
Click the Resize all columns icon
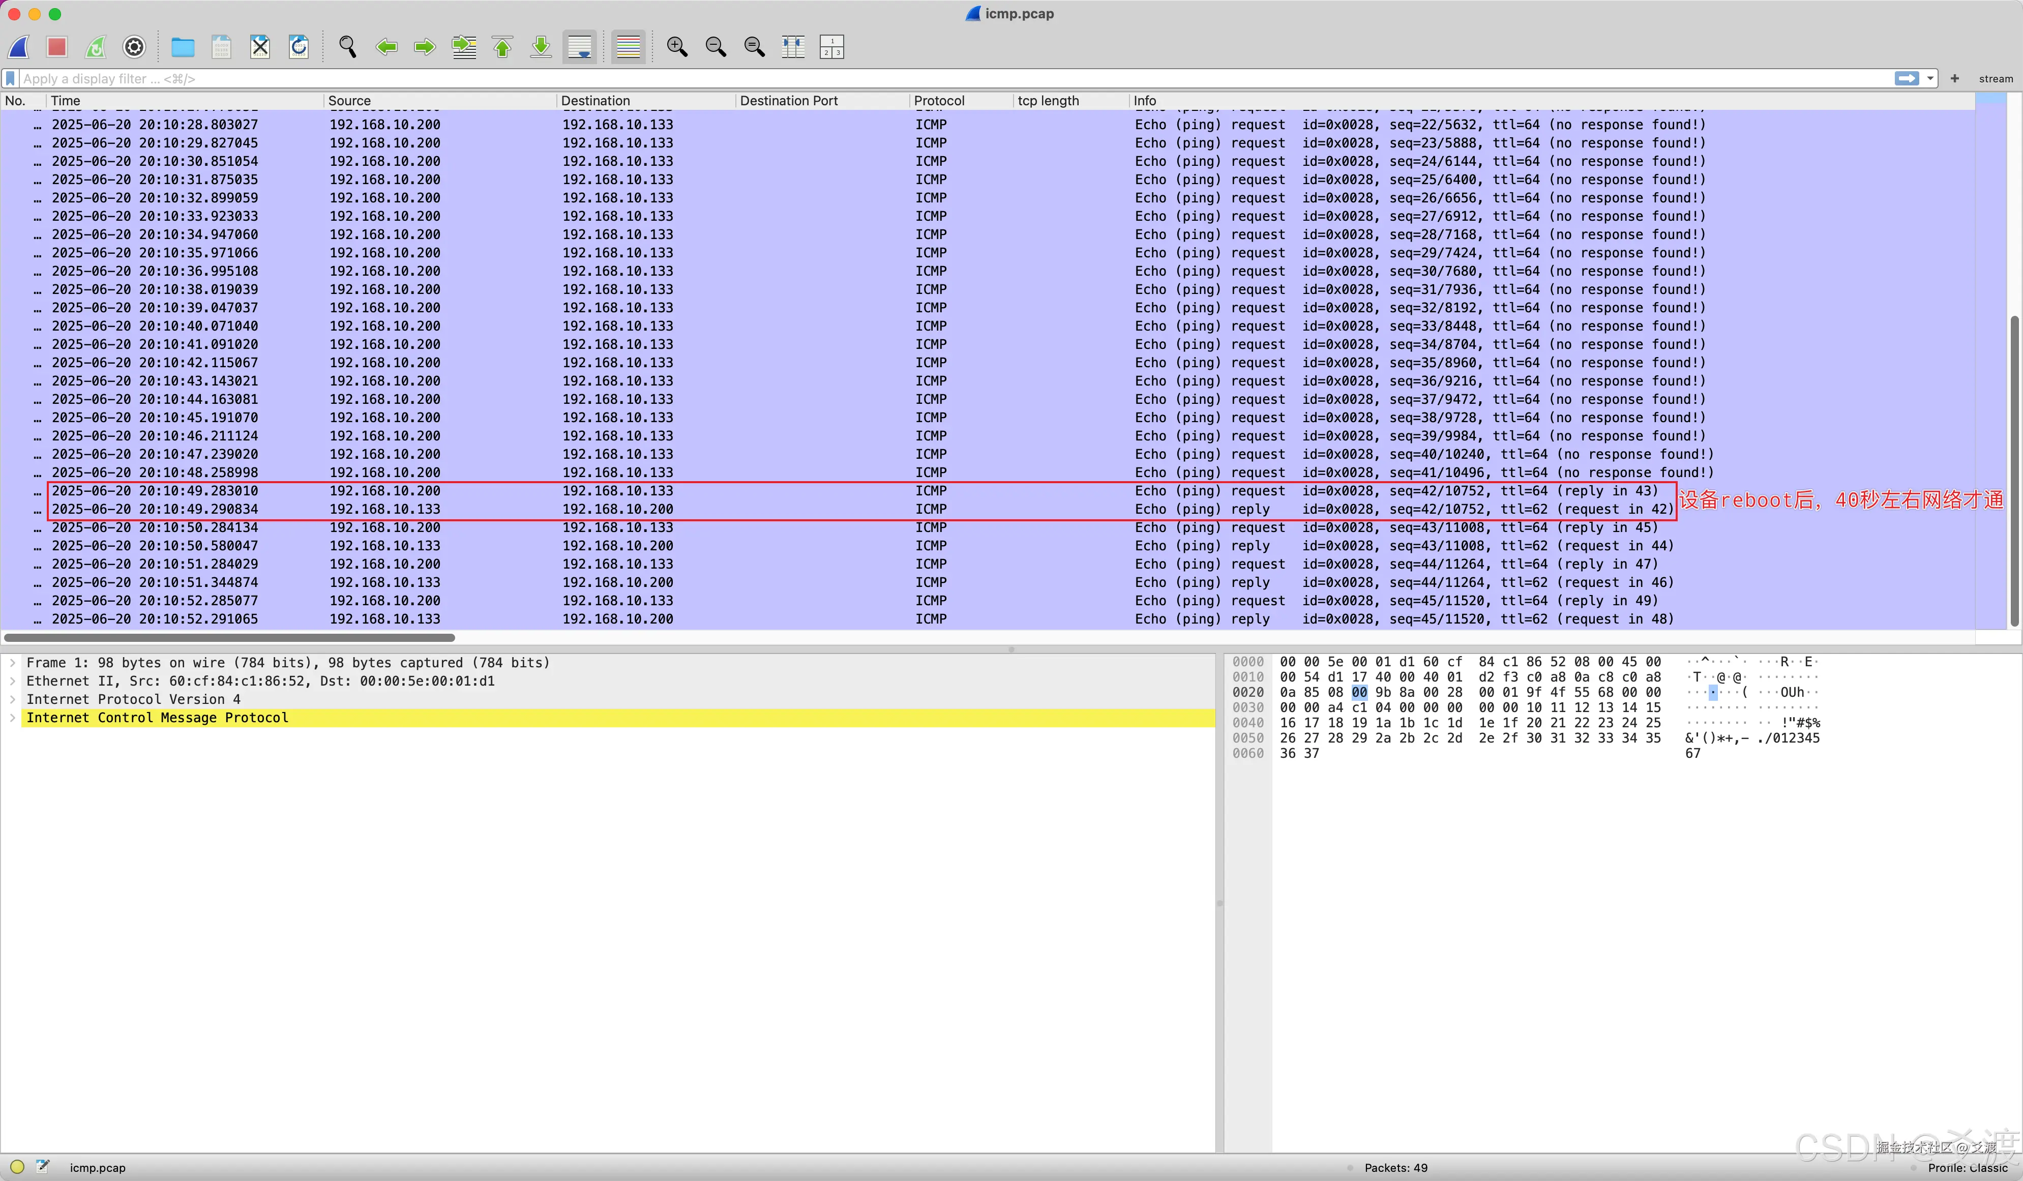pyautogui.click(x=792, y=47)
